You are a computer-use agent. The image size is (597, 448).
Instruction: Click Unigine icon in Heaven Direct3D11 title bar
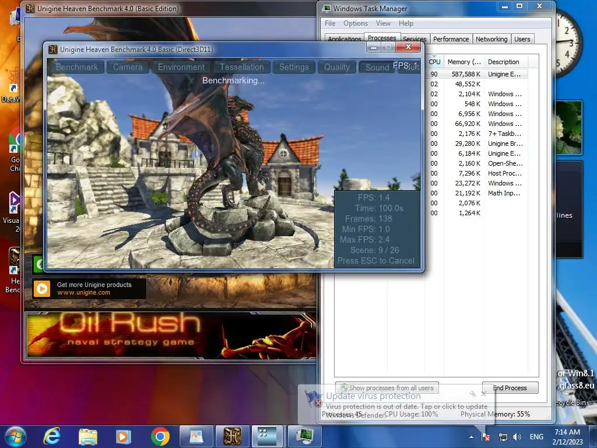pyautogui.click(x=53, y=50)
